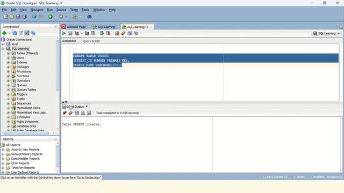344x193 pixels.
Task: Expand Analytic View Reports node
Action: click(x=3, y=150)
